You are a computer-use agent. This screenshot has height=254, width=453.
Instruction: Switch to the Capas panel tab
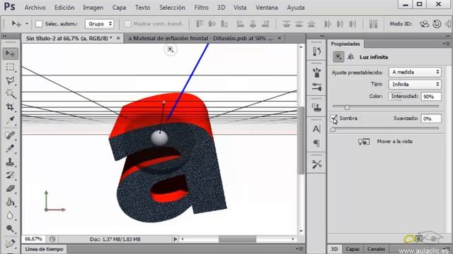pos(352,249)
